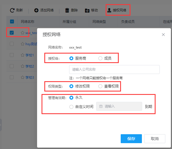Screen dimensions: 172x149
Task: Check the 学校1 row checkbox
Action: pyautogui.click(x=12, y=55)
